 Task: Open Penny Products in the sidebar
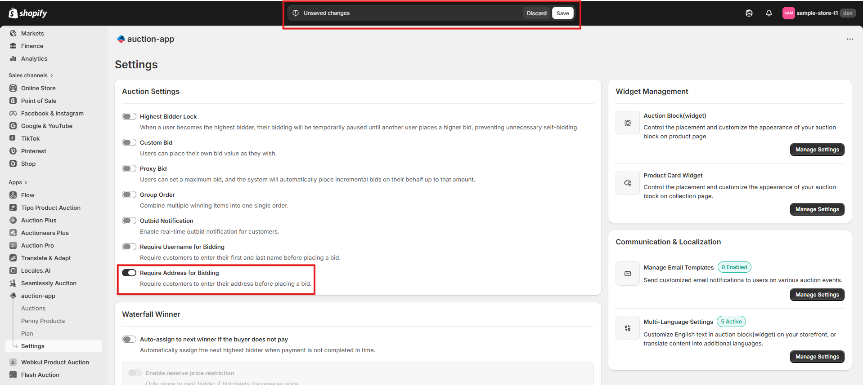pos(43,321)
